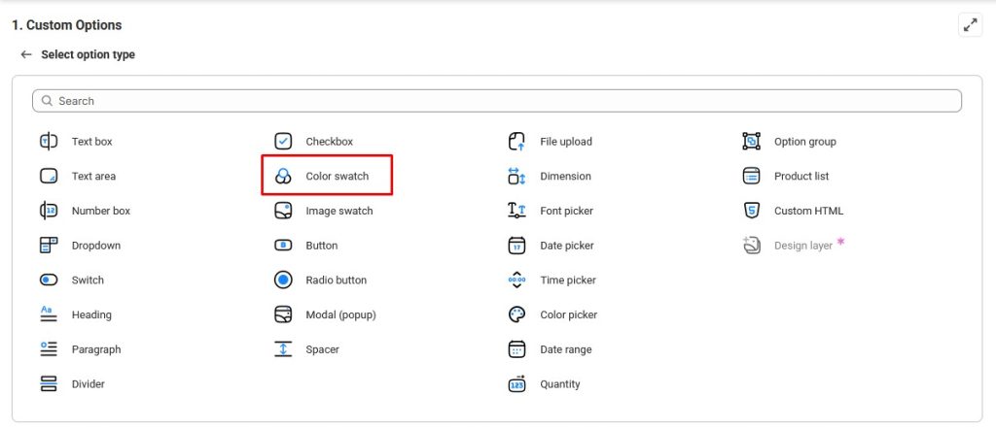The image size is (996, 429).
Task: Click the Quantity option icon
Action: coord(517,384)
